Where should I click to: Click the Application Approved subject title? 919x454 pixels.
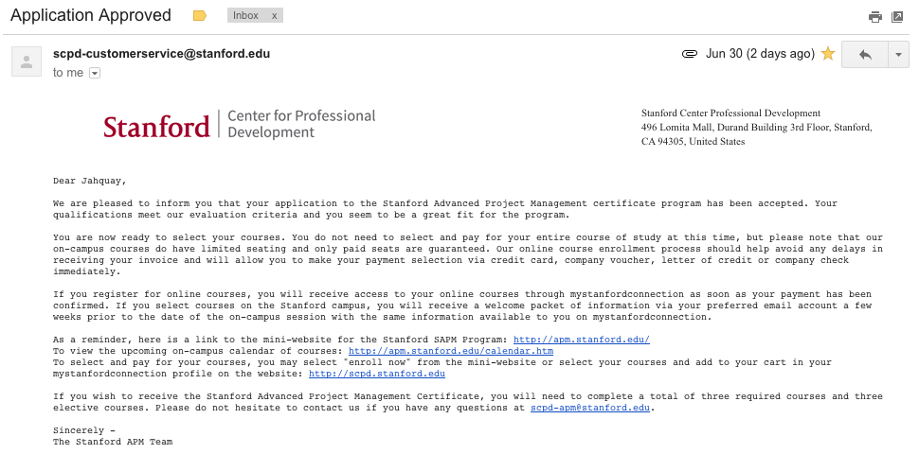click(91, 15)
